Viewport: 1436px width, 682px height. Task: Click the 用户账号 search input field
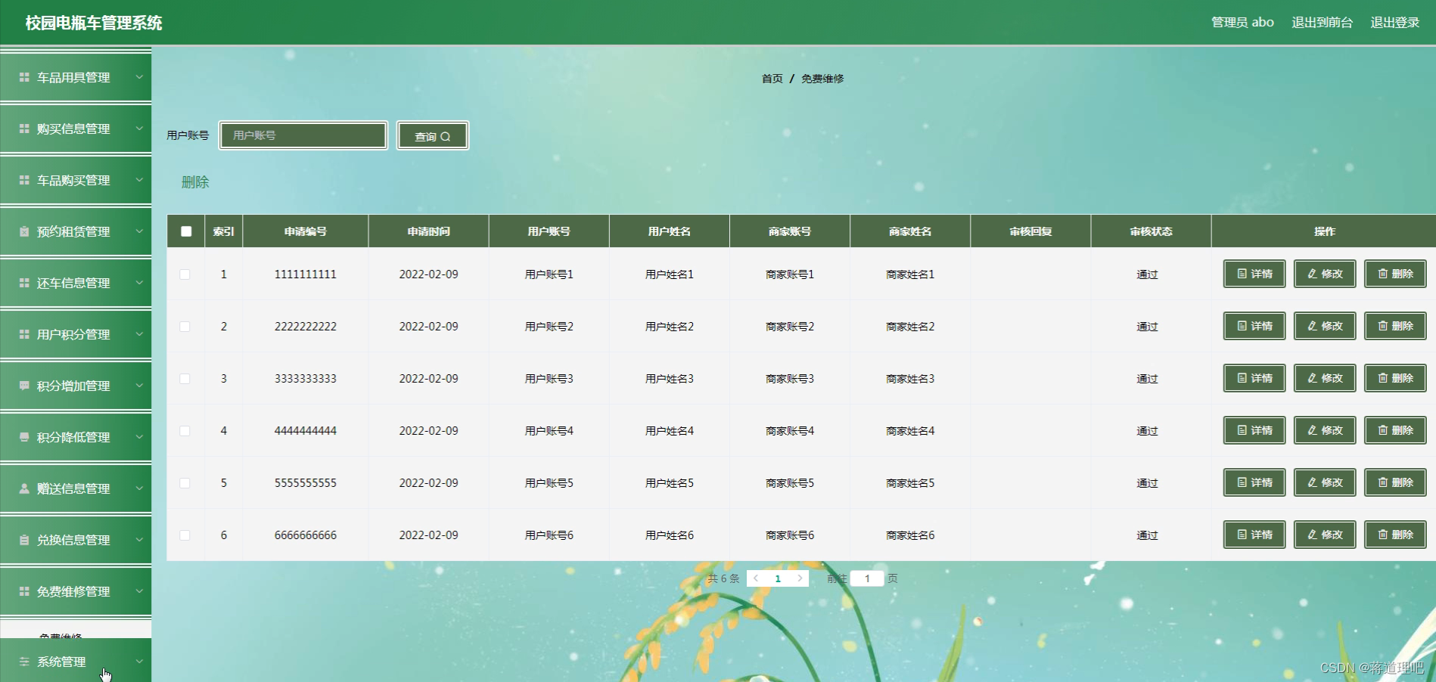[x=303, y=136]
